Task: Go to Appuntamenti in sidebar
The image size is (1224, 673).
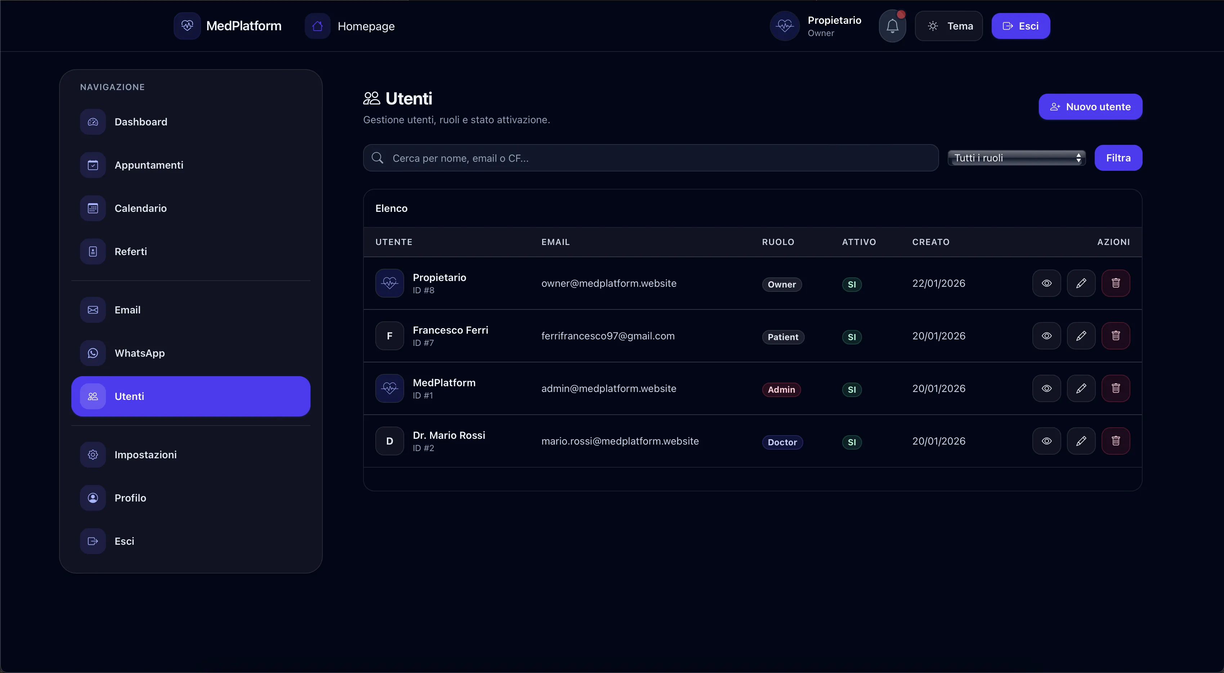Action: 191,165
